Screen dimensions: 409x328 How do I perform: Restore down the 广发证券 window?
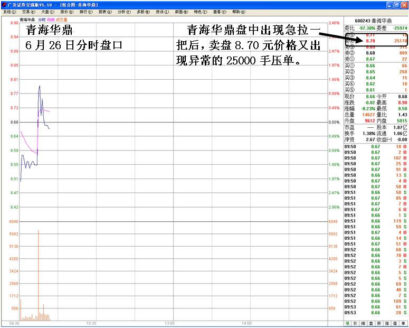point(397,5)
